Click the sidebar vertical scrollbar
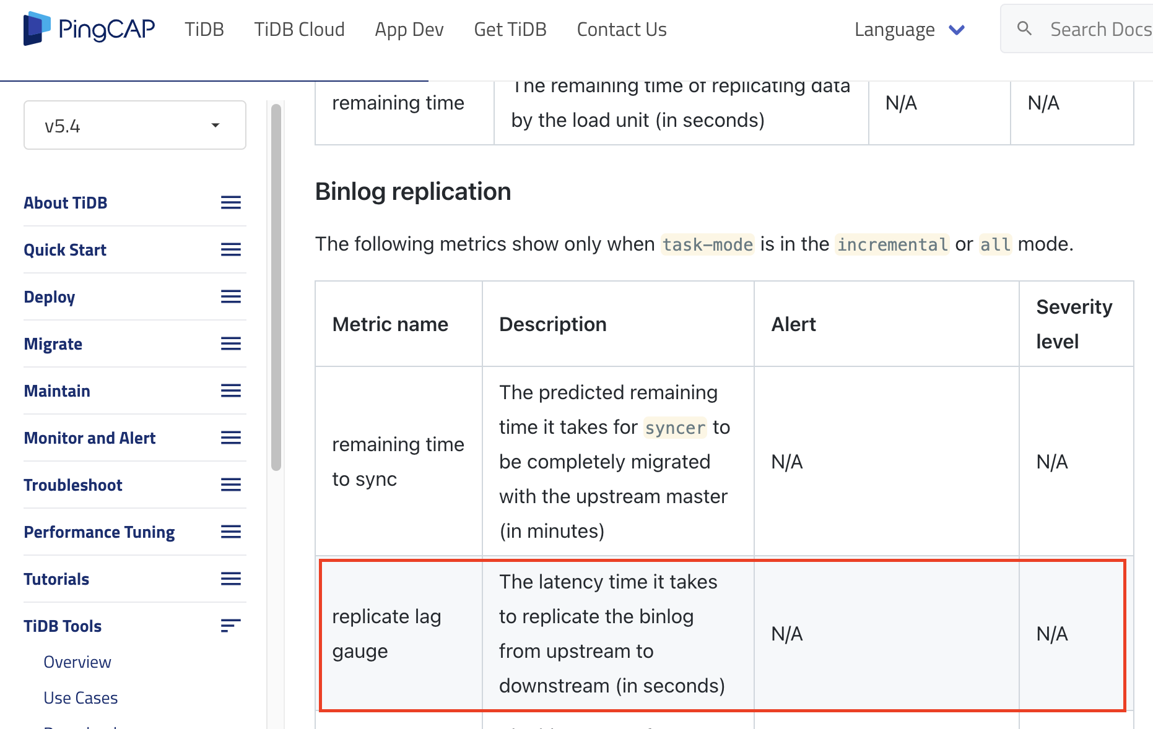This screenshot has width=1153, height=729. click(276, 288)
